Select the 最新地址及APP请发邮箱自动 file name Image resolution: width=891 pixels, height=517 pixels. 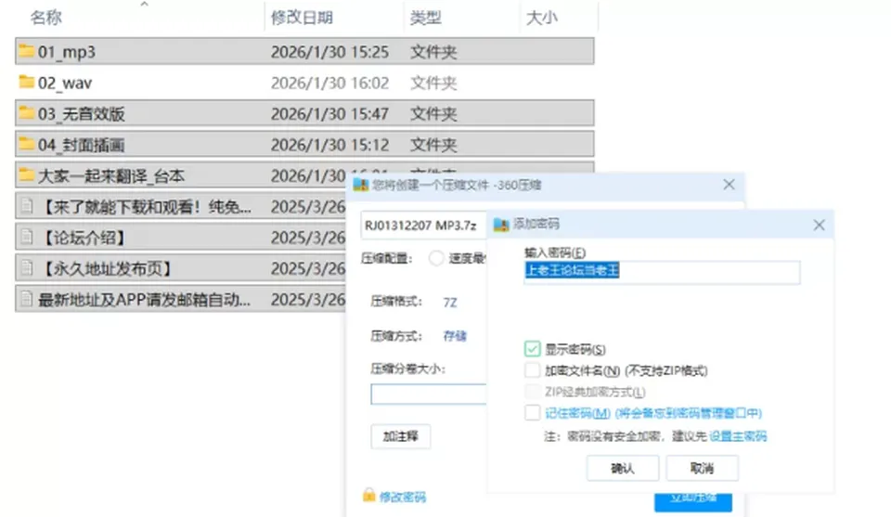[145, 300]
